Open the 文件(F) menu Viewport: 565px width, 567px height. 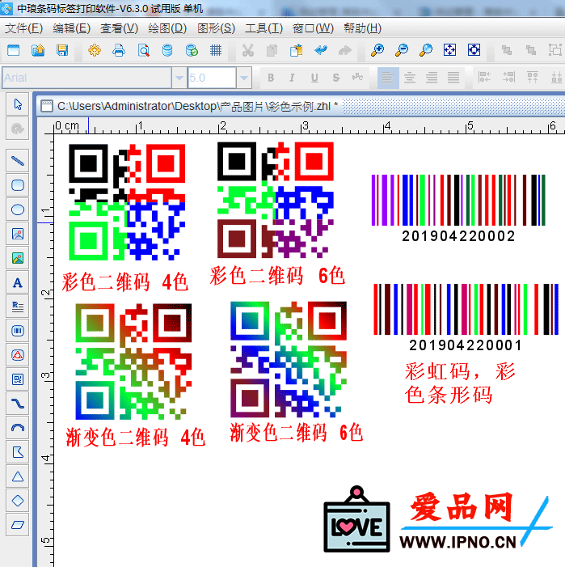(23, 28)
